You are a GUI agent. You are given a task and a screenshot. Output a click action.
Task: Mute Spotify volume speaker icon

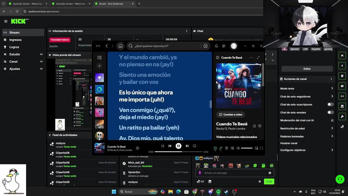(238, 148)
